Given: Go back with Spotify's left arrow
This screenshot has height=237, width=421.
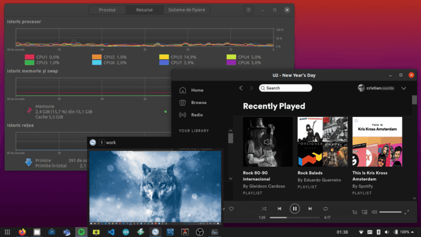Looking at the screenshot, I should (x=241, y=88).
